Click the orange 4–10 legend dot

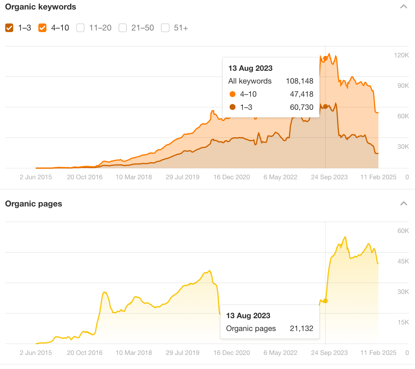point(233,94)
